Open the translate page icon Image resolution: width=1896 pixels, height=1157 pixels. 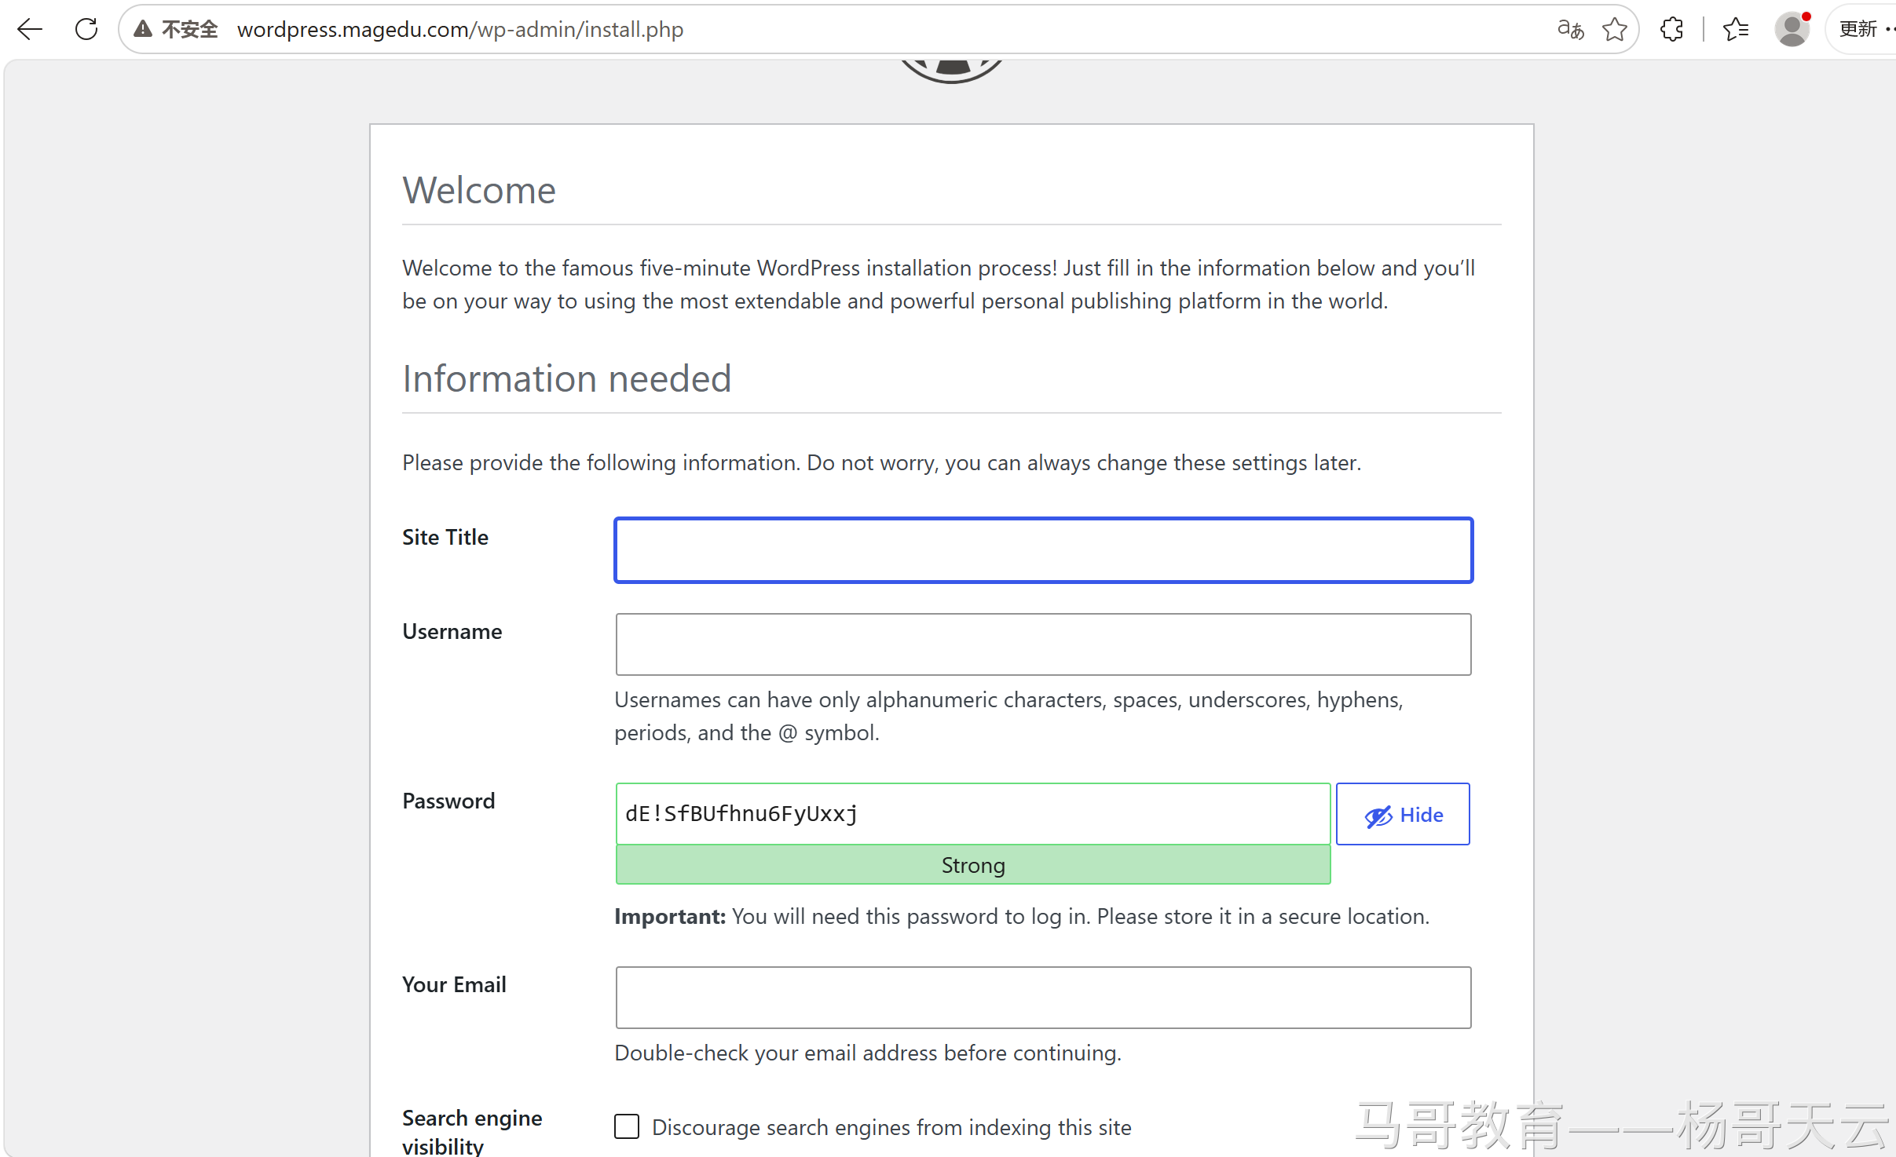click(1570, 29)
